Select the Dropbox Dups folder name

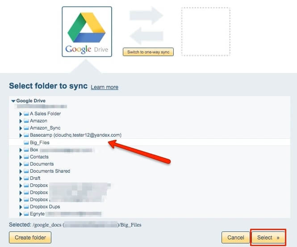click(45, 207)
